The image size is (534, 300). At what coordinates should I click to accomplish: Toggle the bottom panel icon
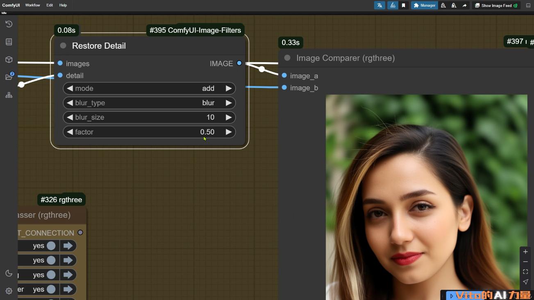tap(528, 5)
